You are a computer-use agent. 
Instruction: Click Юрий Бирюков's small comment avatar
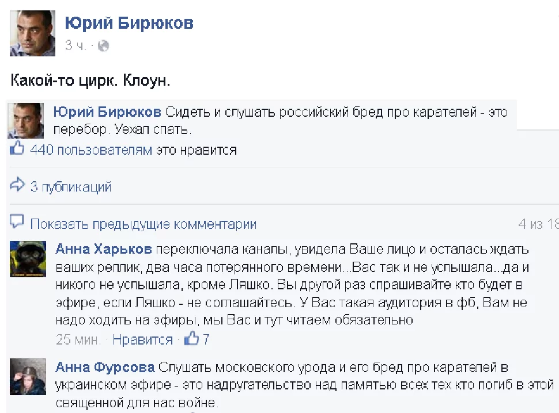point(25,120)
